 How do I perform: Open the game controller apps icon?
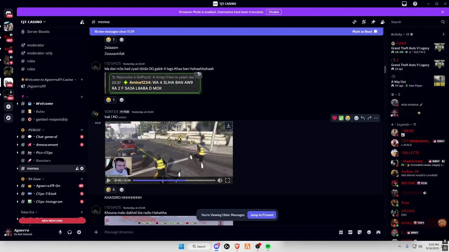[378, 232]
